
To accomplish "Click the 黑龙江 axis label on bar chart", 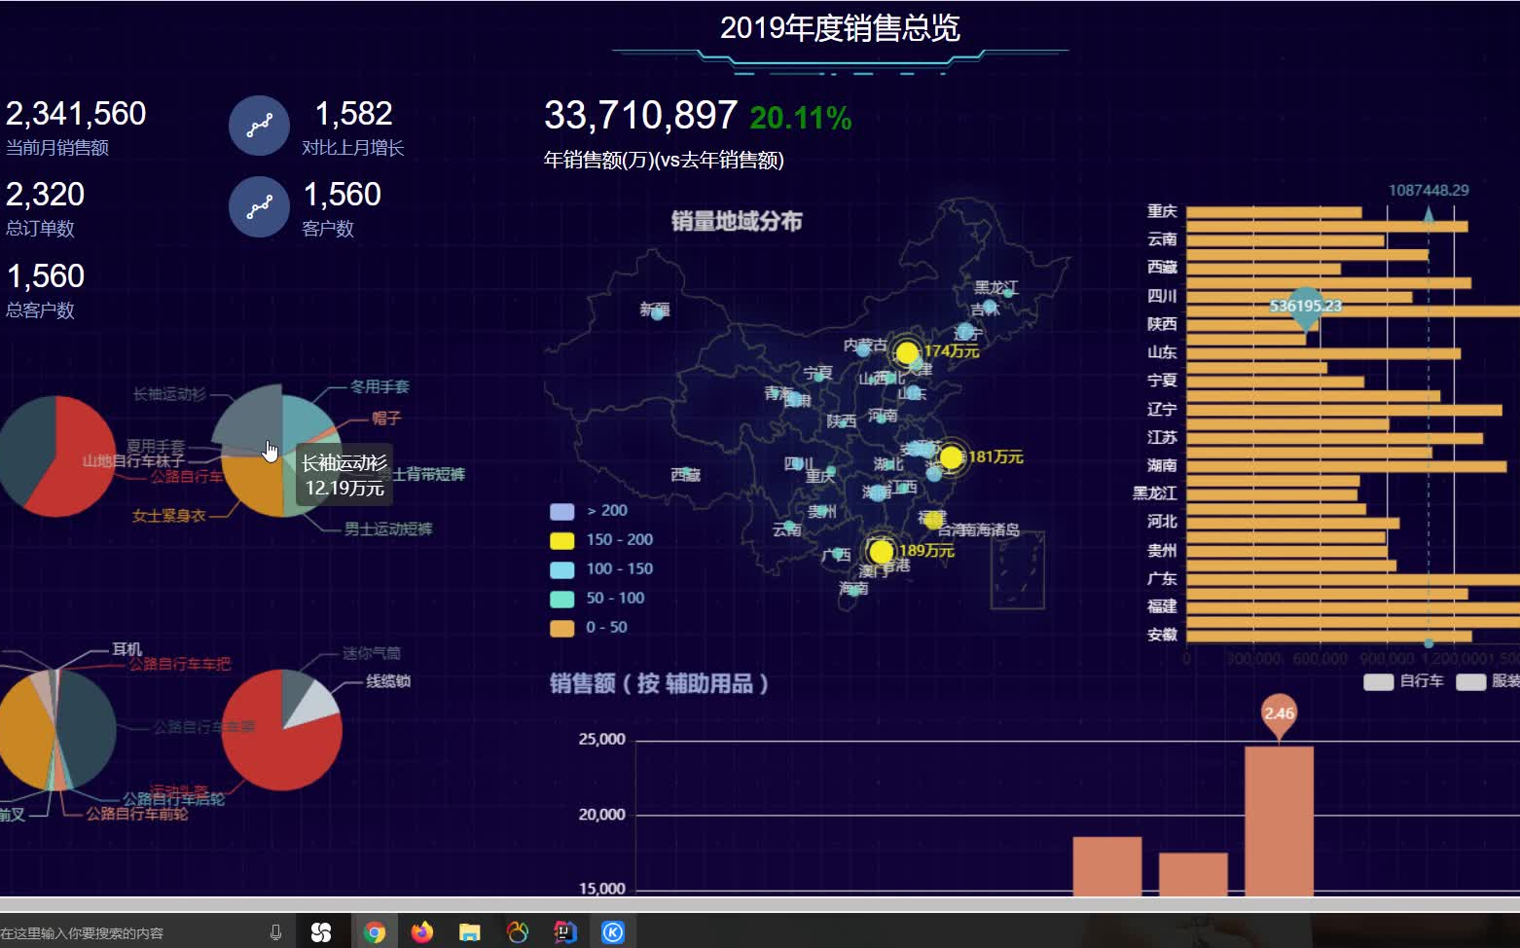I will coord(1155,493).
